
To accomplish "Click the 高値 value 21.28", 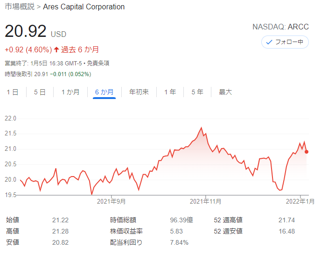I will 60,232.
